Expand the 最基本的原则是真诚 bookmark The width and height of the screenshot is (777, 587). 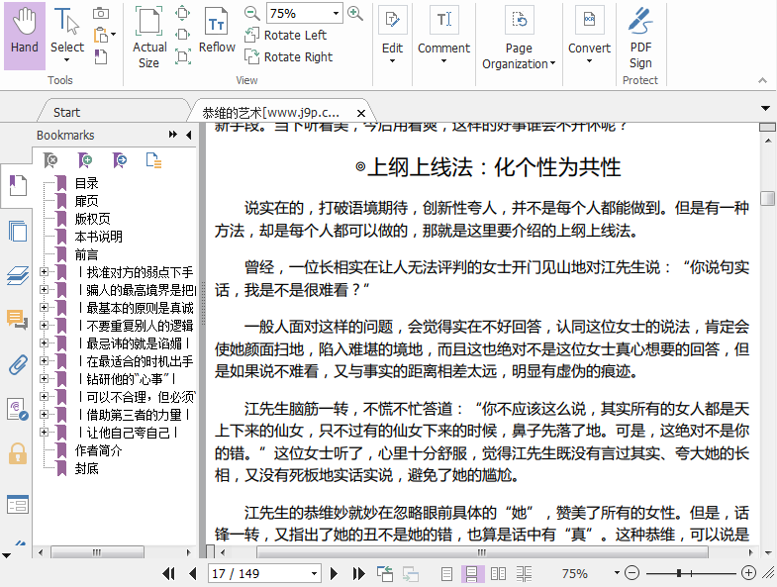point(45,308)
